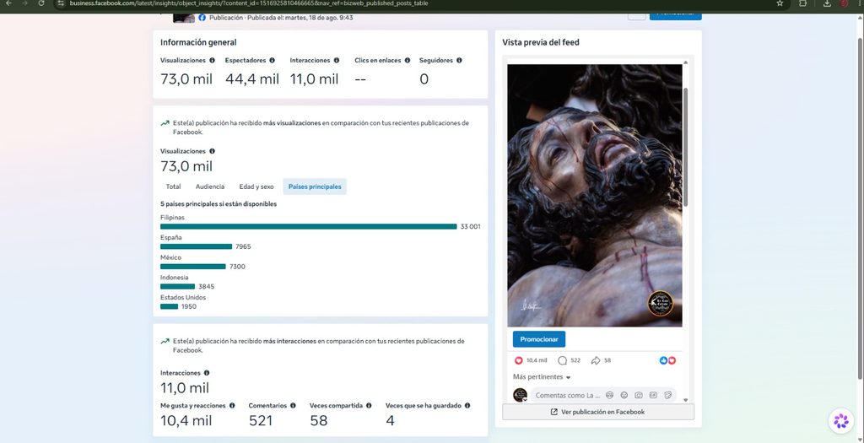This screenshot has height=443, width=864.
Task: Click the México bar in the chart
Action: (x=193, y=267)
